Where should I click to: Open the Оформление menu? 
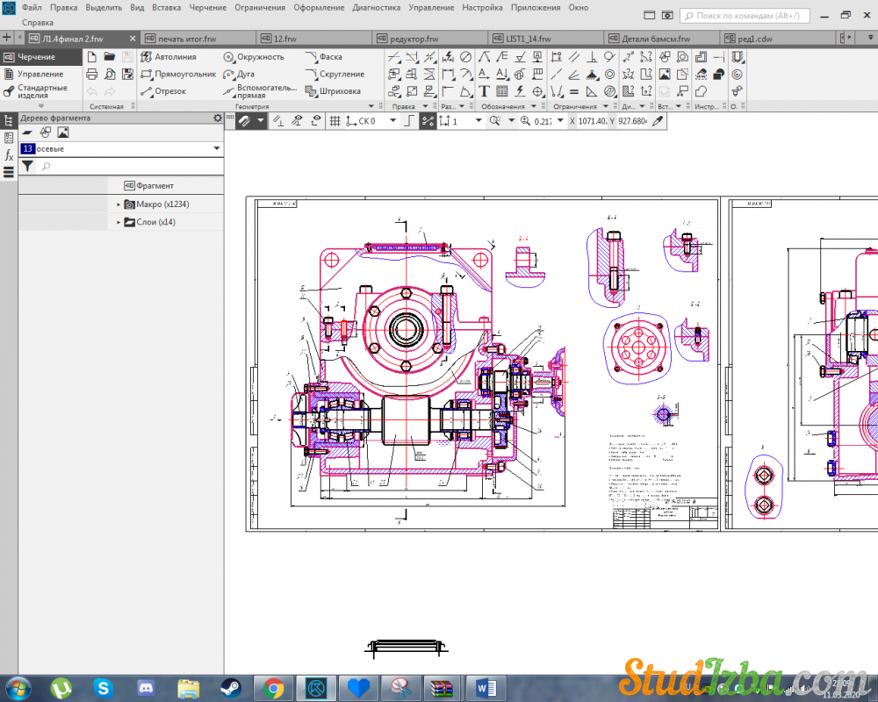click(319, 7)
